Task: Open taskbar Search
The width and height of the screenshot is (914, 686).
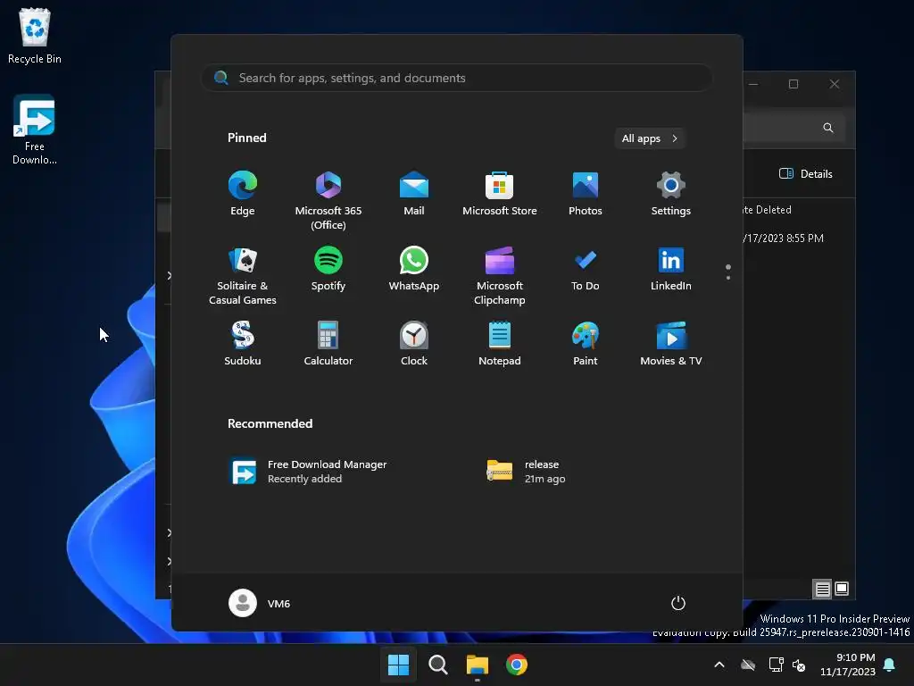Action: [437, 665]
